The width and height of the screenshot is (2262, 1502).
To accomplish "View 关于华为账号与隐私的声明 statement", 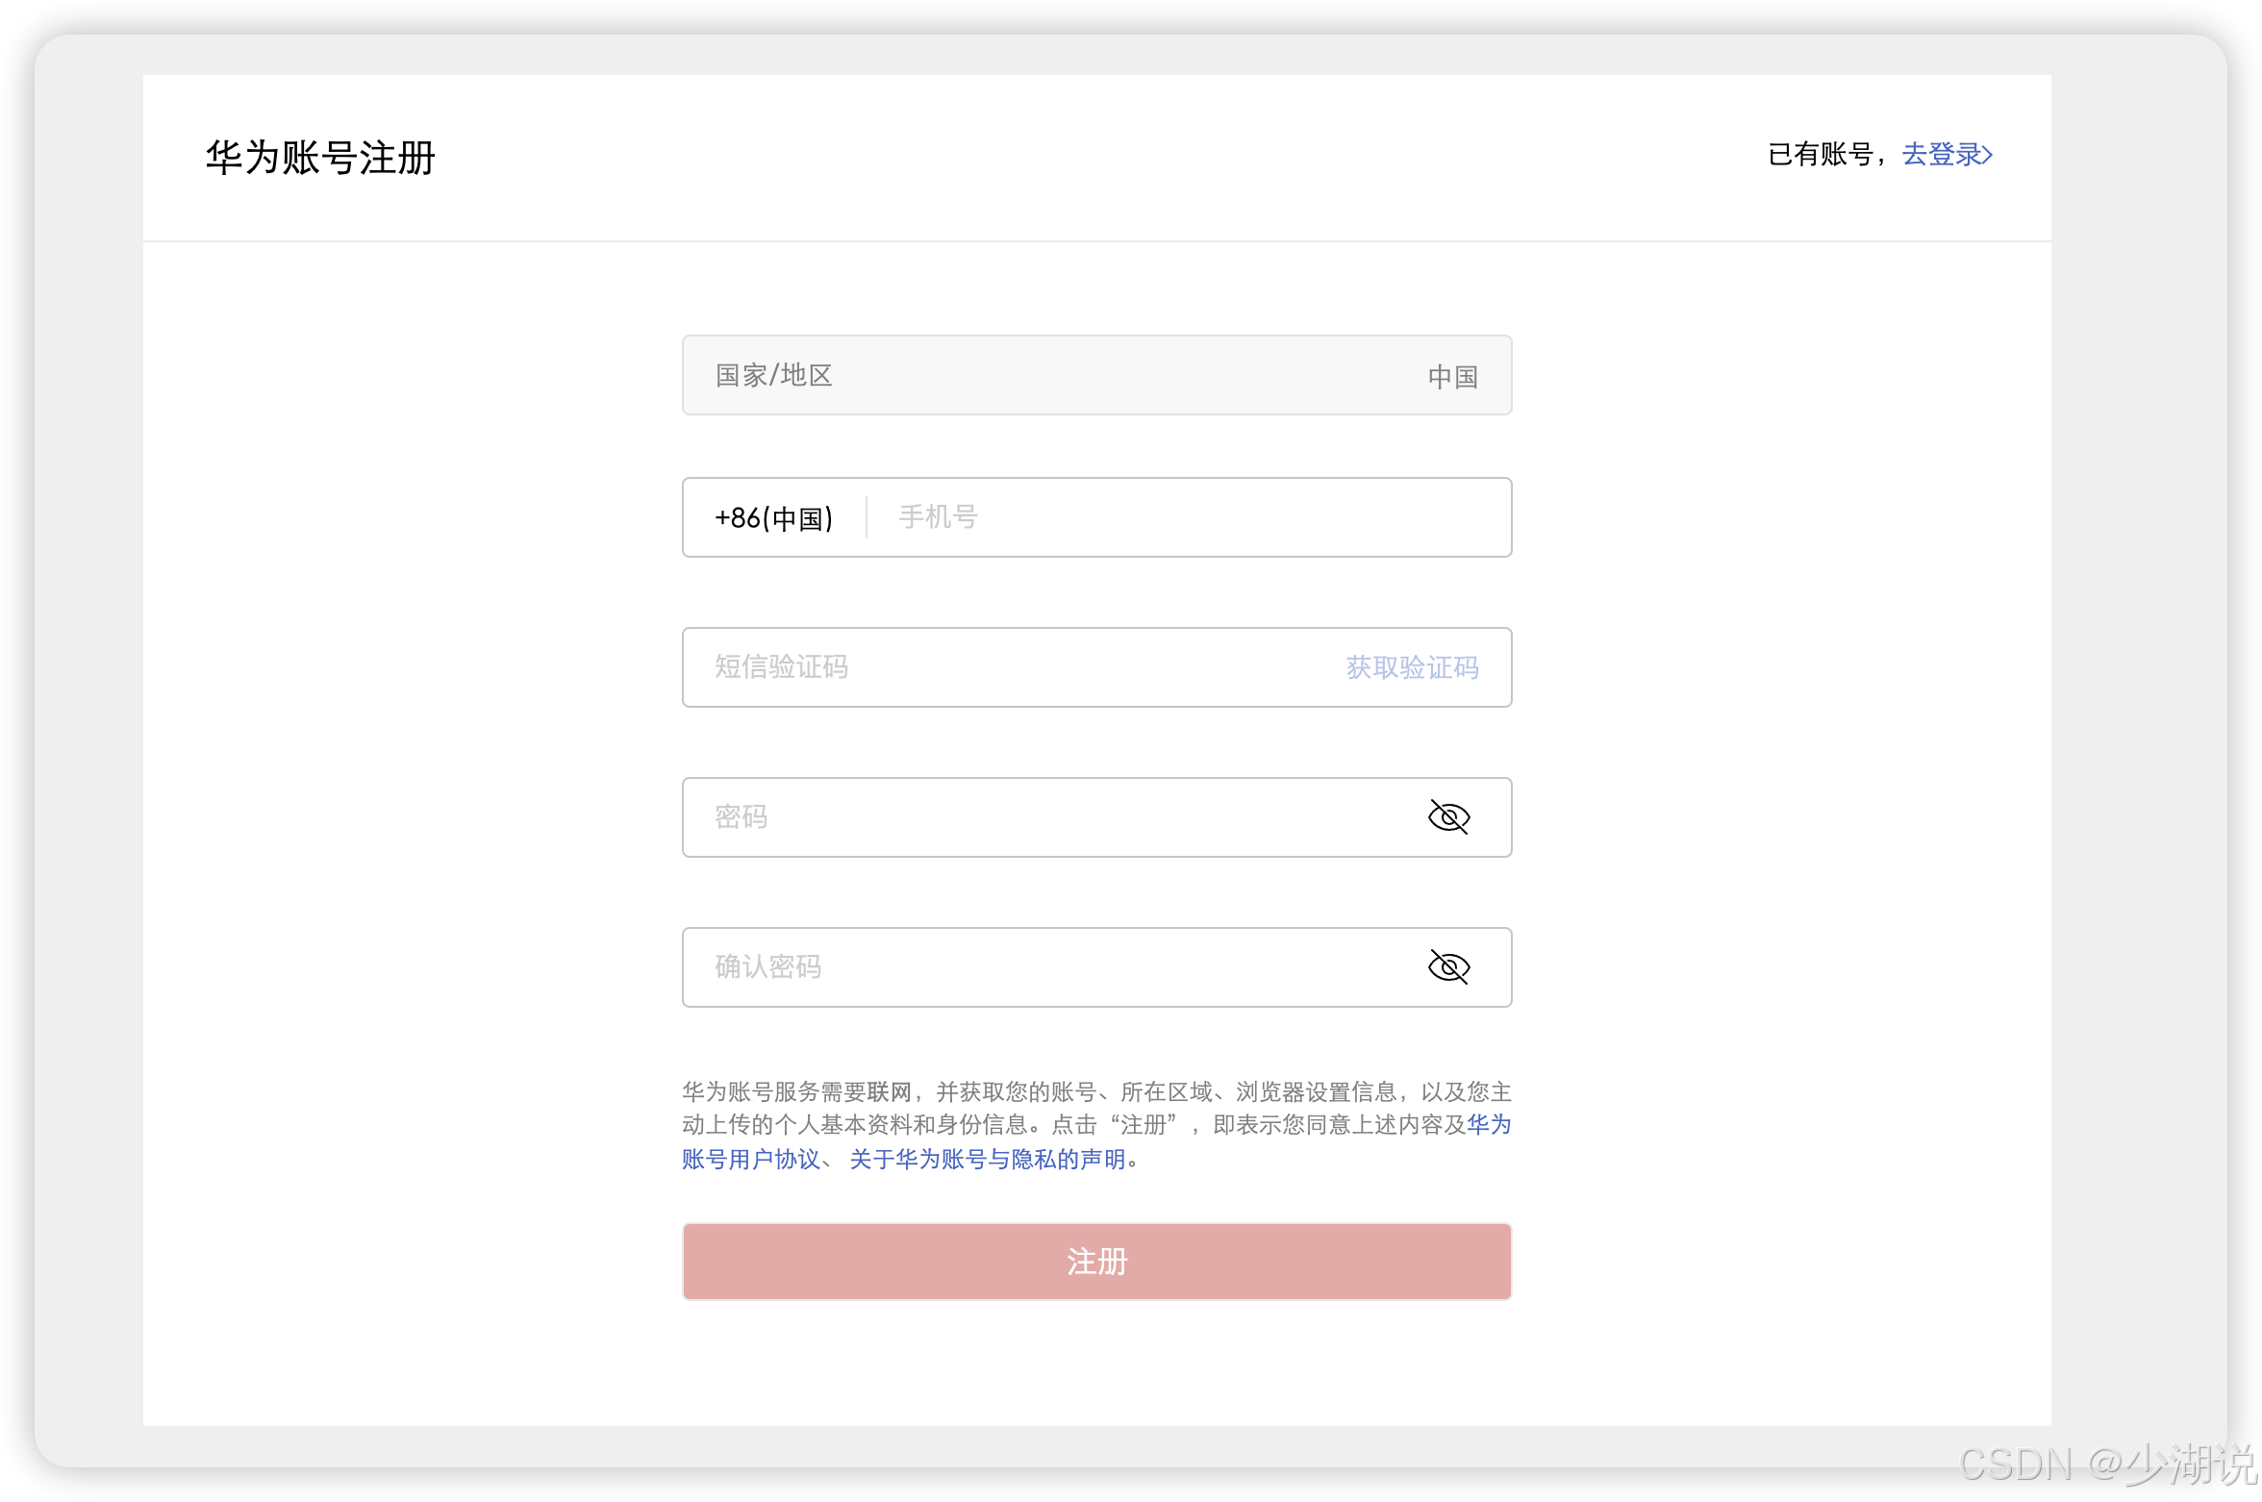I will pyautogui.click(x=991, y=1160).
